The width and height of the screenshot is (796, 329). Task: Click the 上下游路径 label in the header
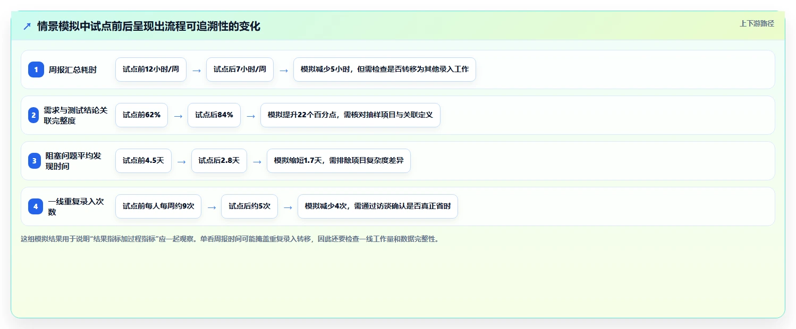pyautogui.click(x=757, y=23)
